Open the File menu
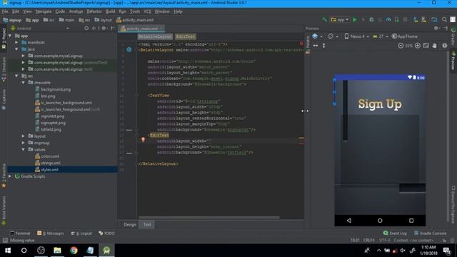Viewport: 457px width, 257px height. (5, 11)
